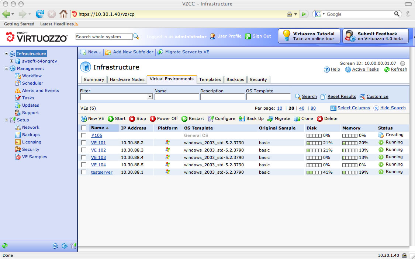Image resolution: width=415 pixels, height=259 pixels.
Task: Click the OS Template filter input field
Action: [268, 97]
